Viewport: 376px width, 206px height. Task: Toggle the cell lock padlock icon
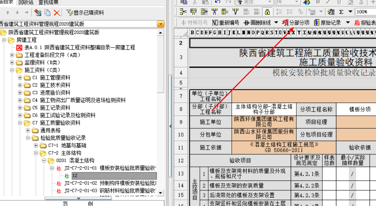[267, 12]
